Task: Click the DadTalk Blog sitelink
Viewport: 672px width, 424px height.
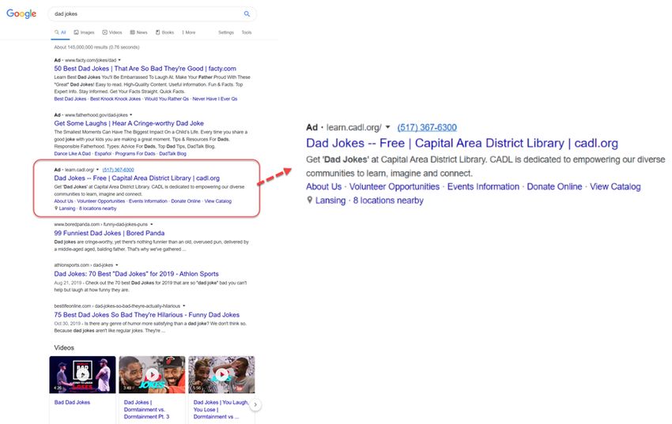Action: pyautogui.click(x=172, y=154)
